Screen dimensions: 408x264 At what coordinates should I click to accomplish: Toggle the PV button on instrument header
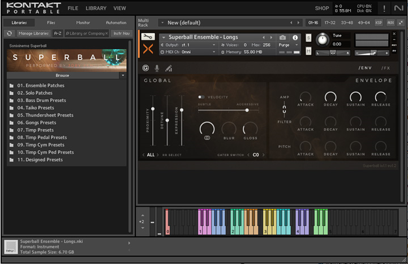click(394, 51)
